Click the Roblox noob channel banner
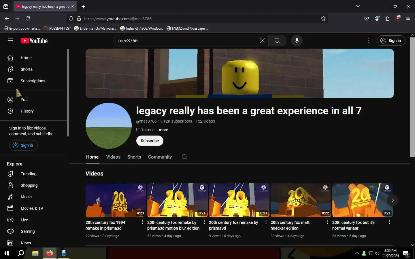Screen dimensions: 415x259 (x=240, y=73)
